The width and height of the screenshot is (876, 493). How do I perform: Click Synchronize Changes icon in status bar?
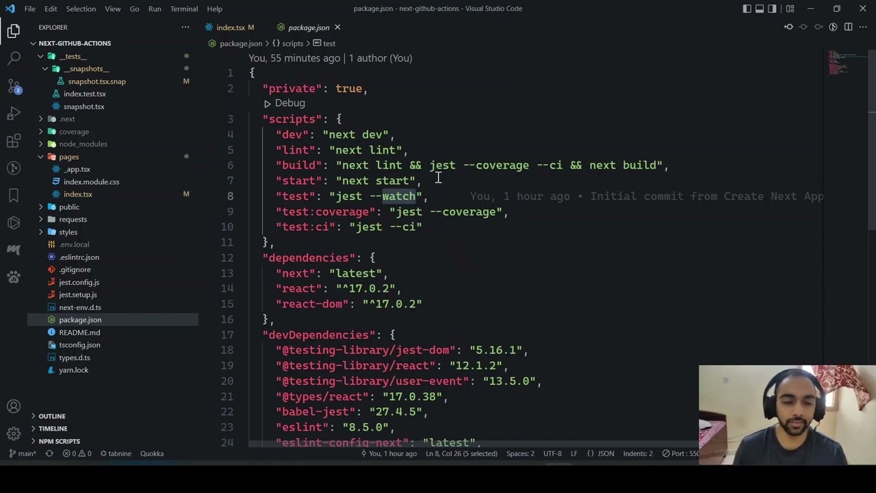(x=49, y=453)
